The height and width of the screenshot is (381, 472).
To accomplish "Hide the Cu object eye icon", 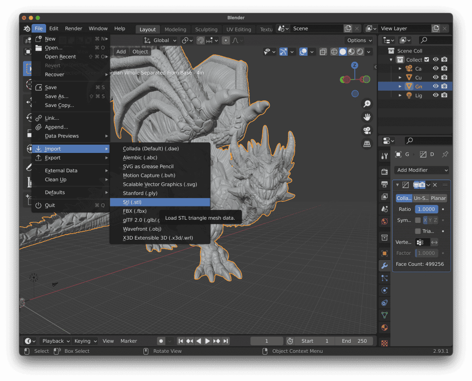I will tap(436, 77).
